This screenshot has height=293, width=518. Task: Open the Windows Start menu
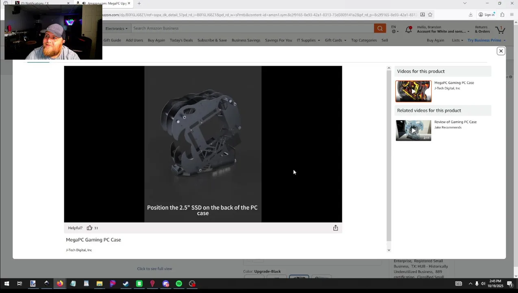click(7, 284)
